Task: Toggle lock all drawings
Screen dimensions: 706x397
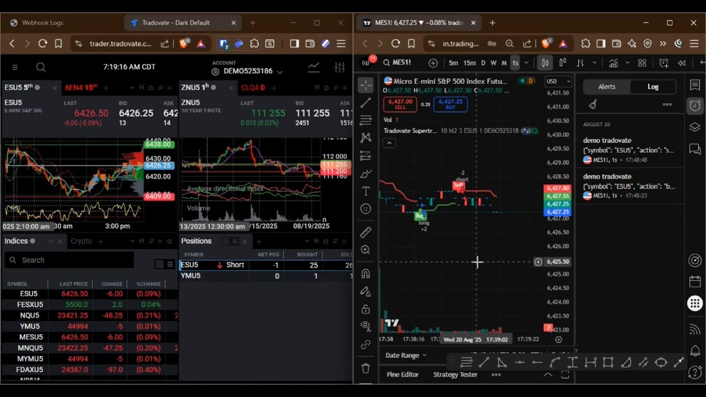Action: [x=366, y=309]
